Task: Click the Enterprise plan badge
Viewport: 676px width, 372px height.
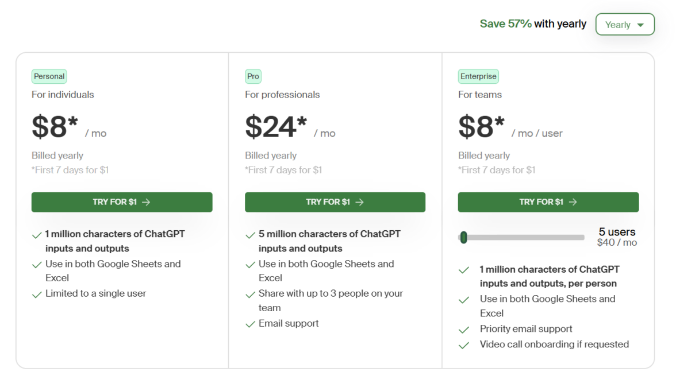Action: pos(478,76)
